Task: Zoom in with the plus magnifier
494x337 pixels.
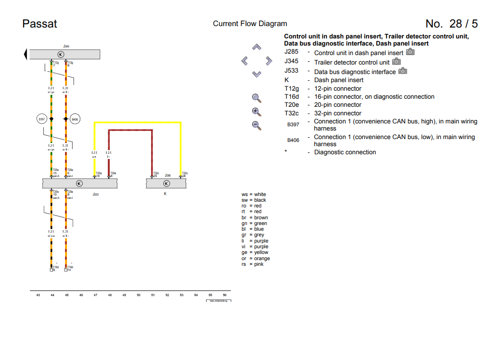Action: click(256, 112)
